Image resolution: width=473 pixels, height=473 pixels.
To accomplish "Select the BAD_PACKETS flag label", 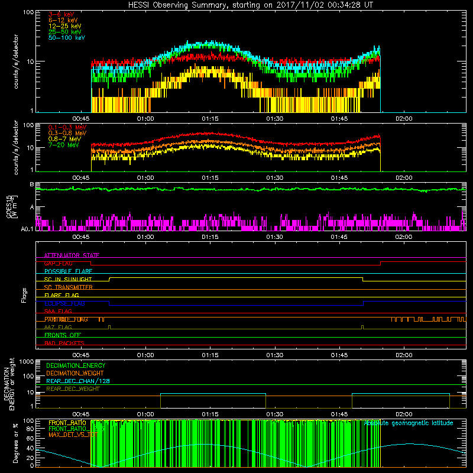I will (64, 343).
